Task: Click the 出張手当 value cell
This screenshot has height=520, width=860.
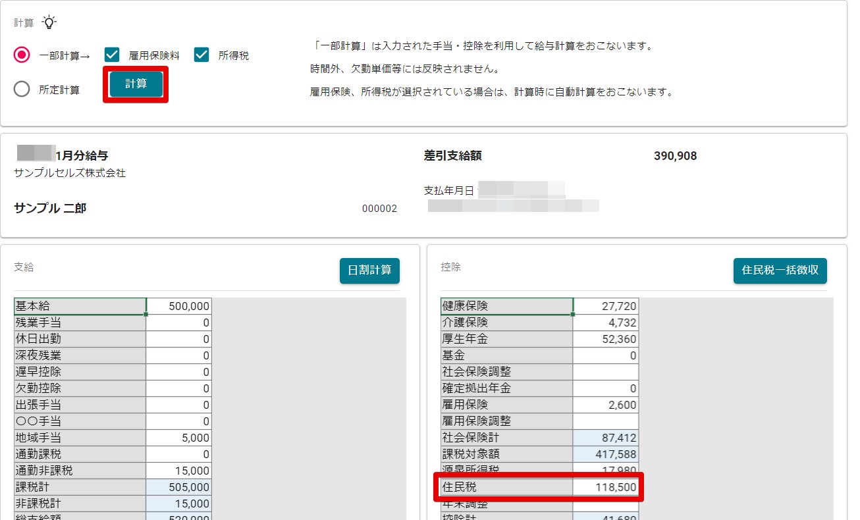Action: click(178, 405)
